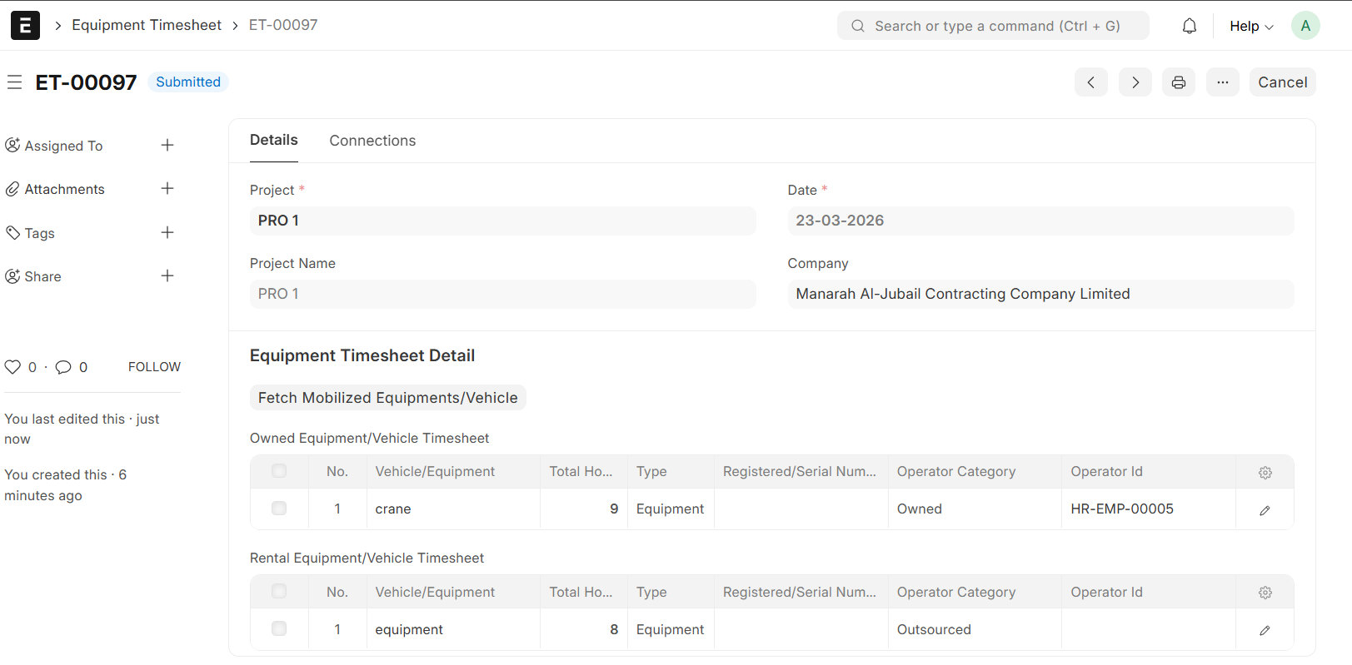Add an attachment with plus icon
1352x665 pixels.
[x=167, y=189]
